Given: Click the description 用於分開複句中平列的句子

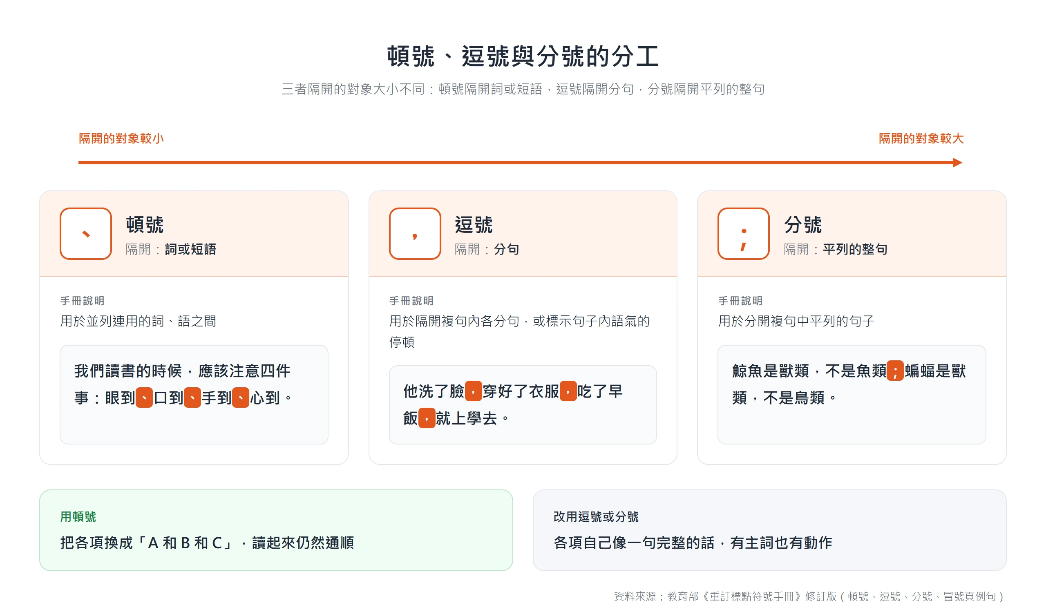Looking at the screenshot, I should pyautogui.click(x=796, y=321).
